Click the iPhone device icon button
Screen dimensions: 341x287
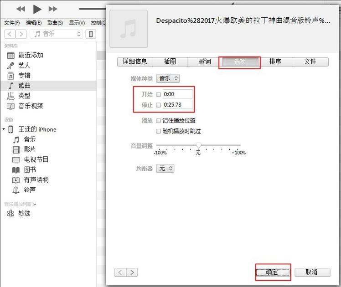coord(91,34)
